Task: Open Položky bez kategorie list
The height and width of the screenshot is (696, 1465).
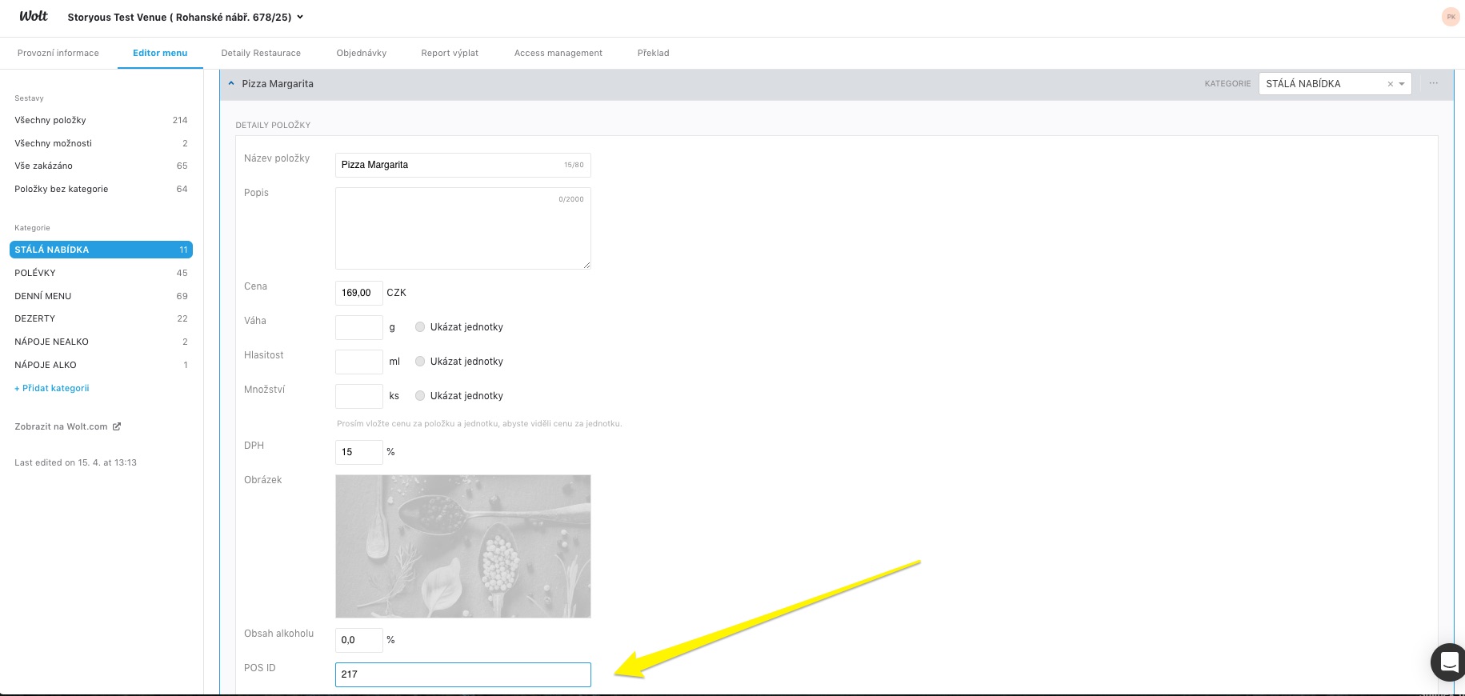Action: 101,189
